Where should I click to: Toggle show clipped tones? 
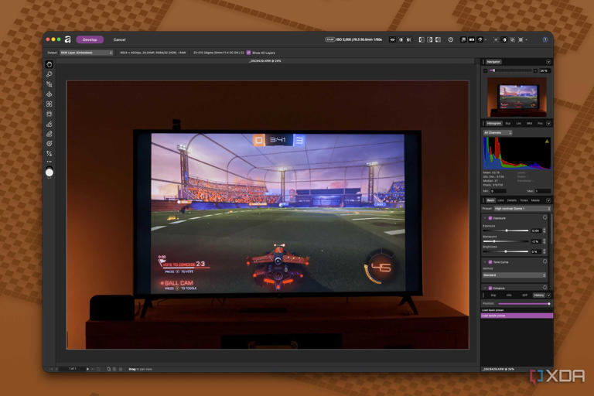(x=438, y=39)
